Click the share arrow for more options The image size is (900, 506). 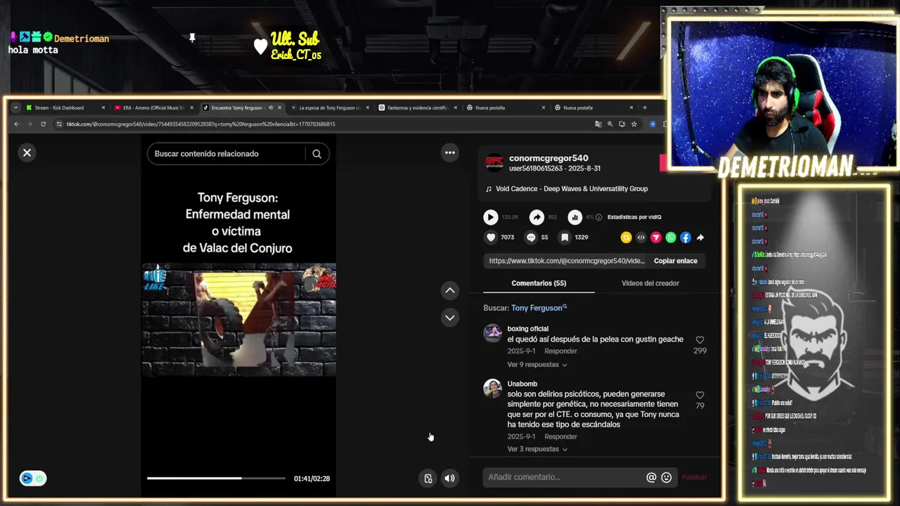click(700, 238)
